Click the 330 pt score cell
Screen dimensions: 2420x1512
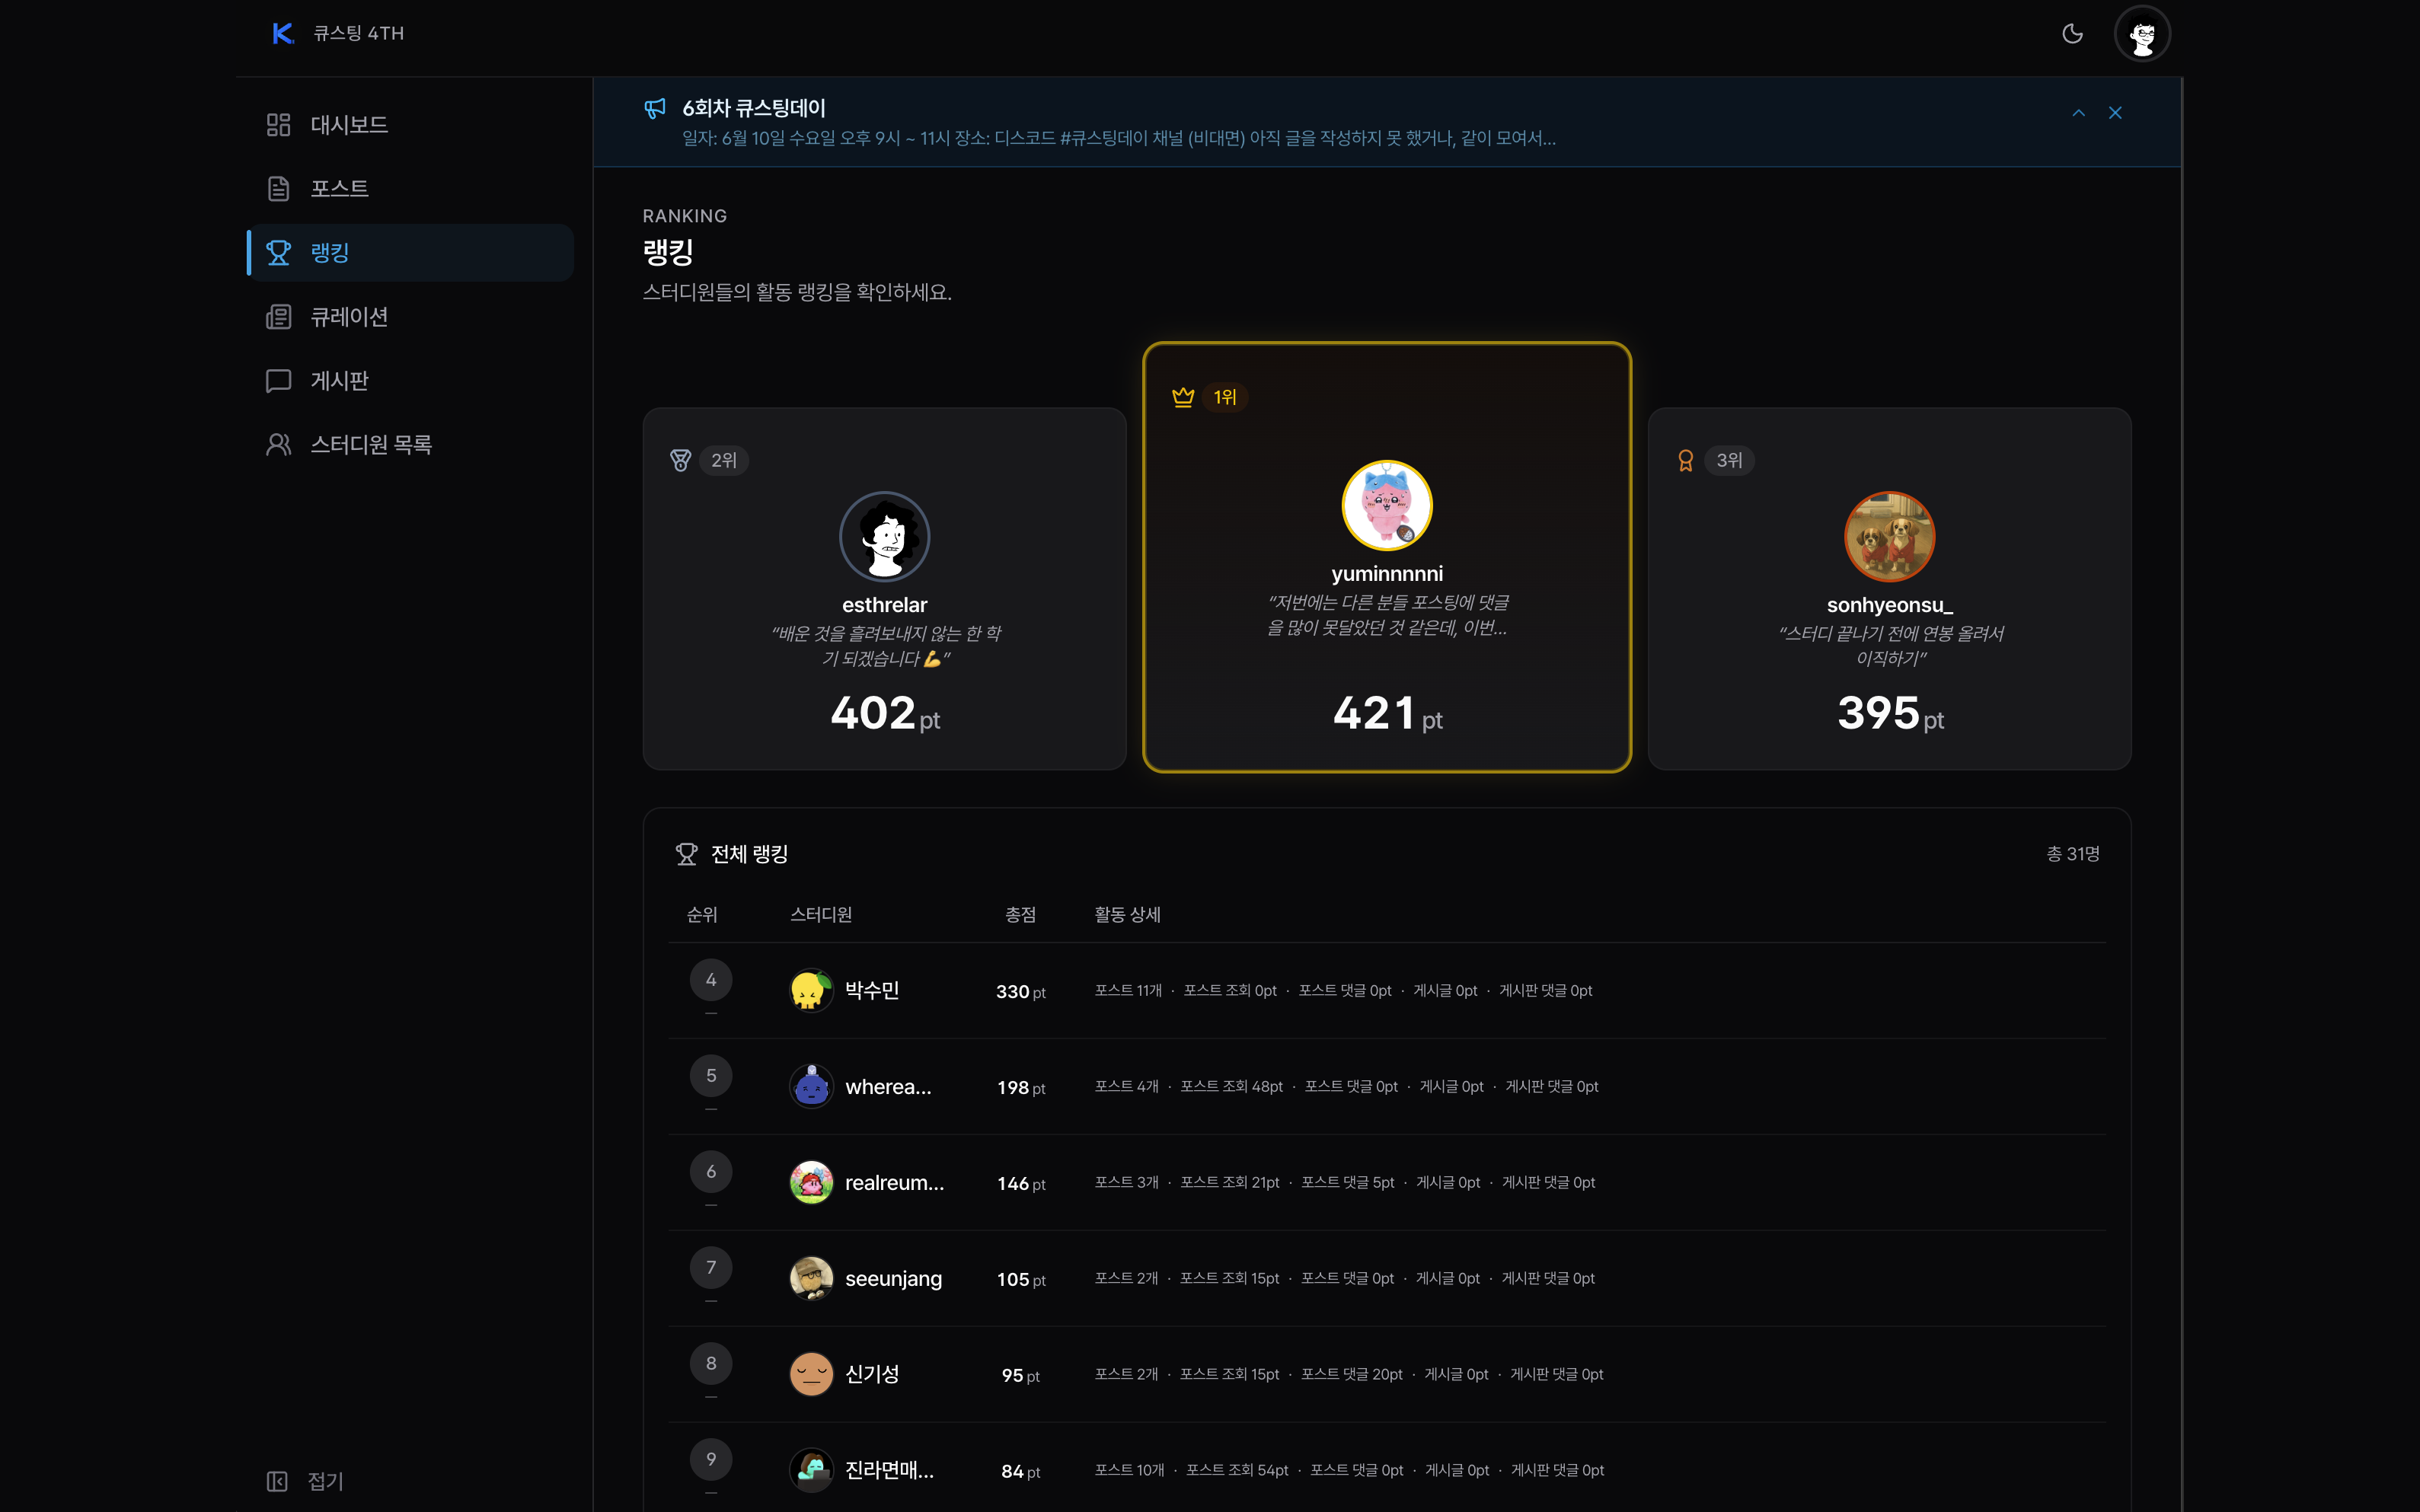point(1020,992)
